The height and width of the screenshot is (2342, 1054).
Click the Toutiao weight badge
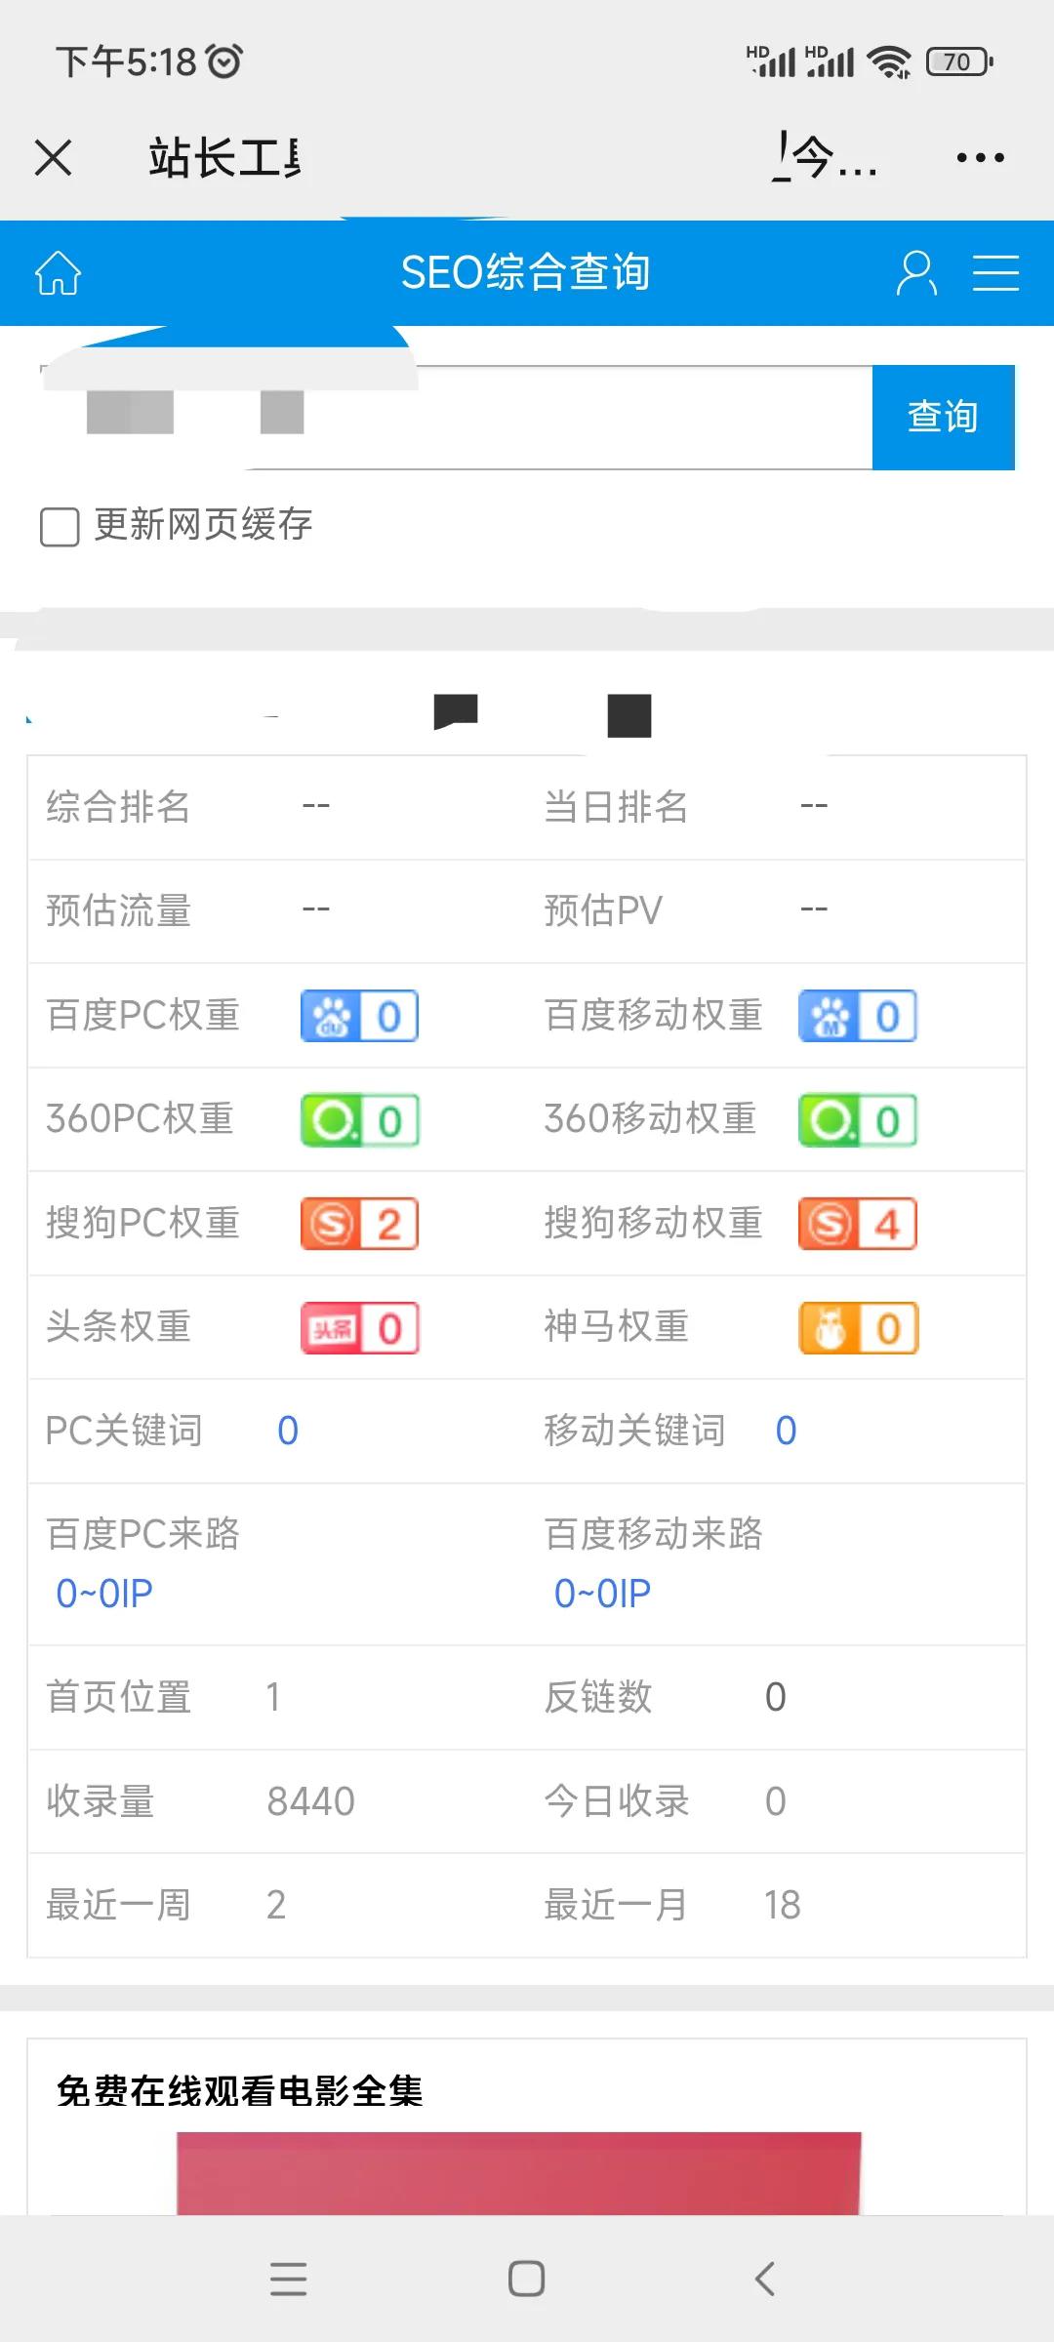pos(359,1328)
